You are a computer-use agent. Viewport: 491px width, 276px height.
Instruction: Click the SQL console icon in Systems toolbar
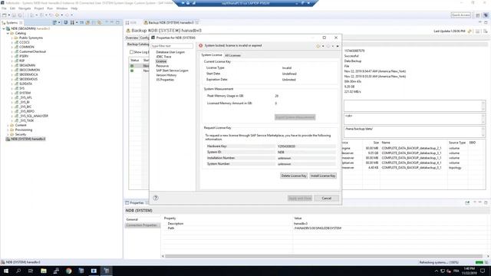tap(81, 22)
